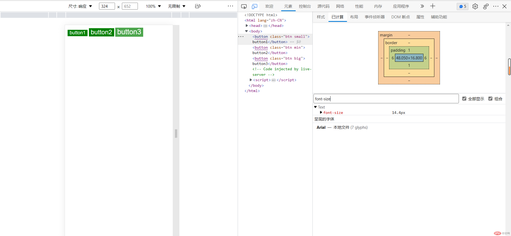Image resolution: width=511 pixels, height=236 pixels.
Task: Select the live-server comment node
Action: point(282,72)
